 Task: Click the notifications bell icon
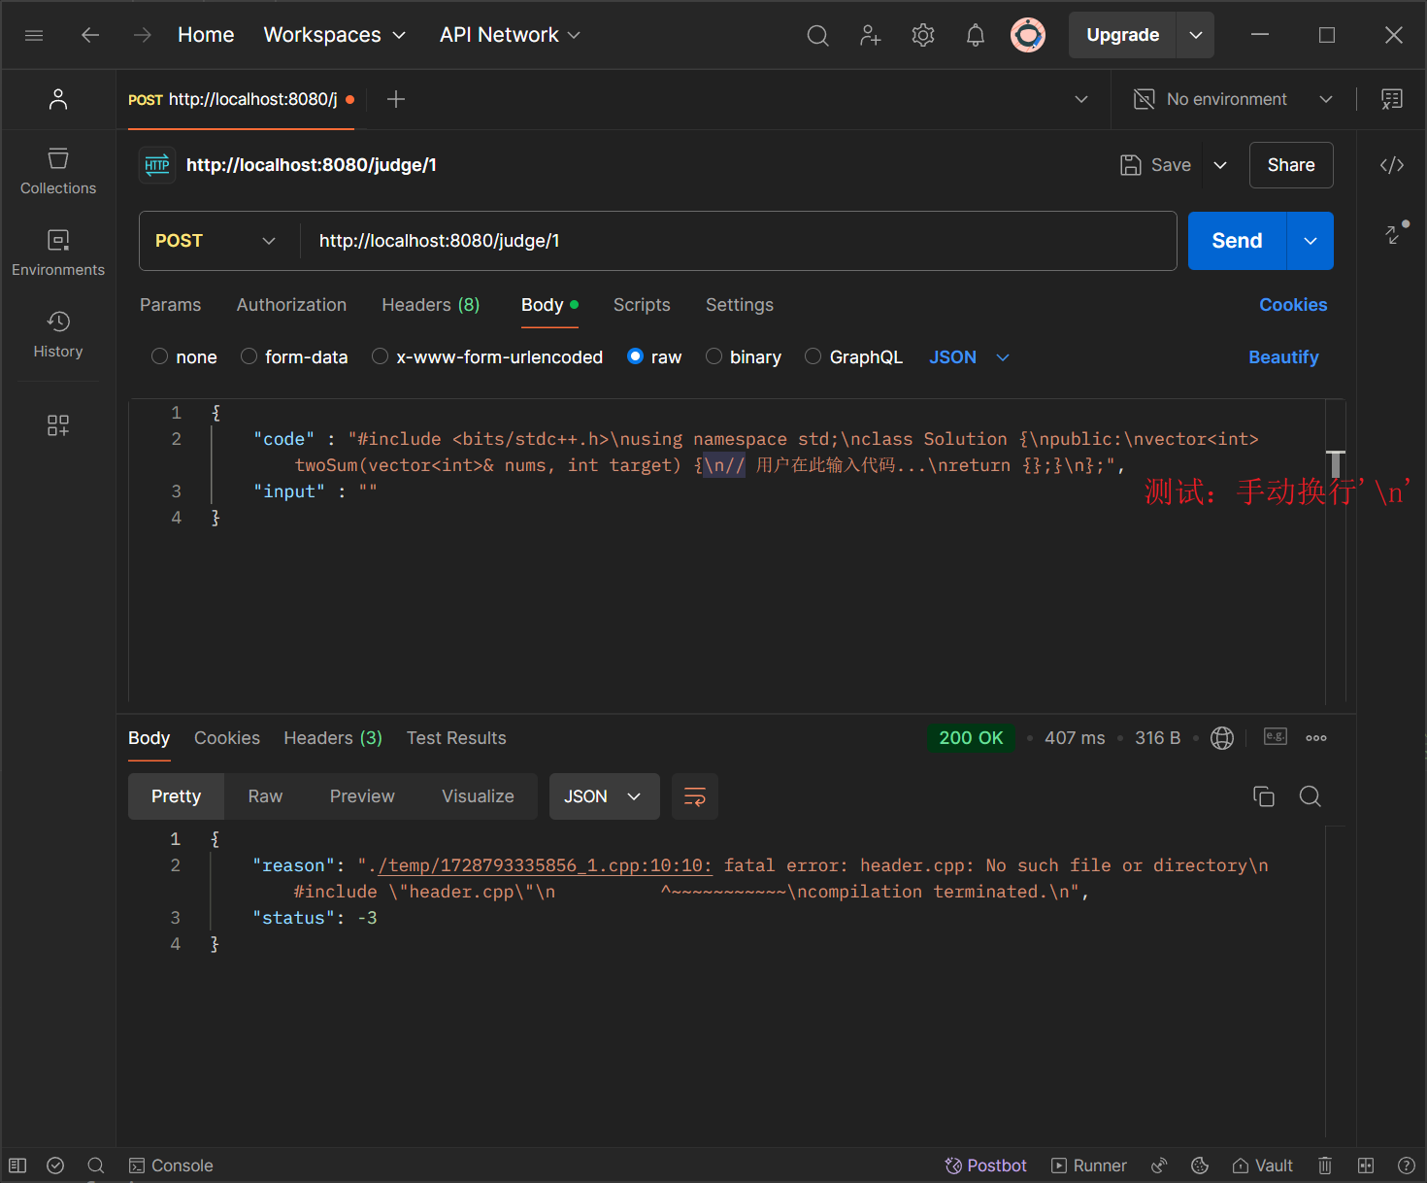(x=975, y=36)
